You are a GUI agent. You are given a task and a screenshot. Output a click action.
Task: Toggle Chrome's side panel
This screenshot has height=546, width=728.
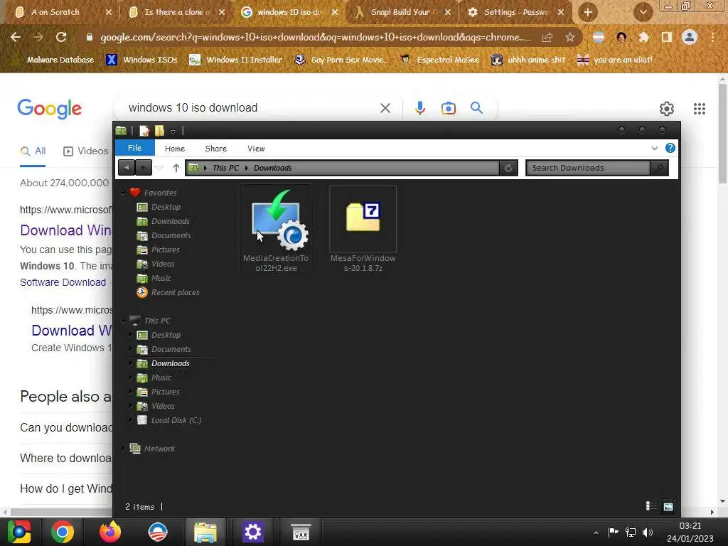pos(667,37)
